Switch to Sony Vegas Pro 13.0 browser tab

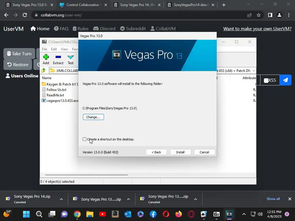[x=30, y=5]
